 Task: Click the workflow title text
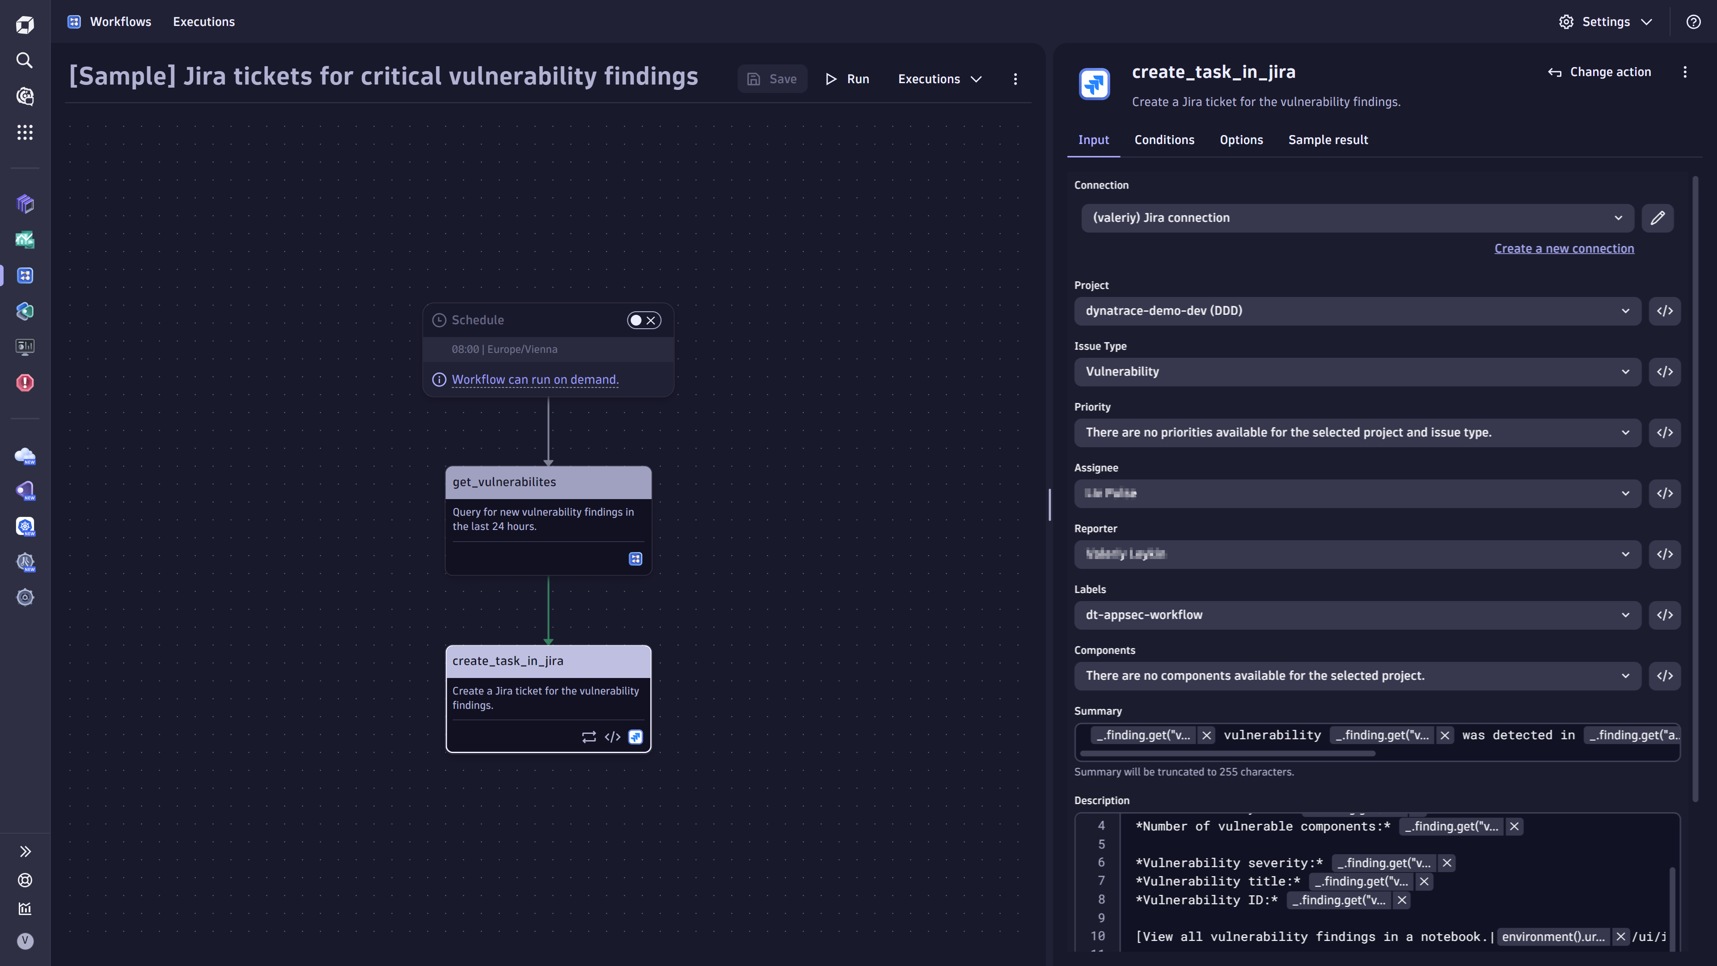coord(383,76)
